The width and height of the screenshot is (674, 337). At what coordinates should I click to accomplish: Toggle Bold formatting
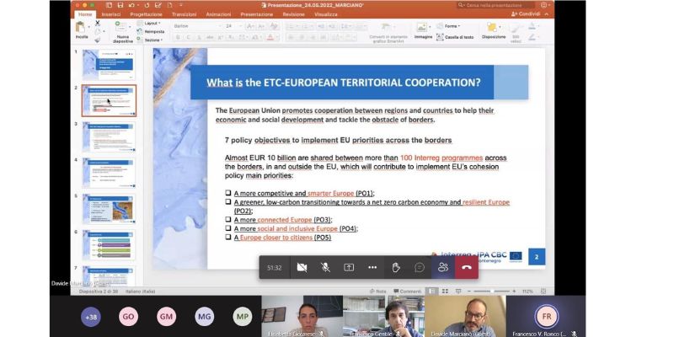pos(178,37)
